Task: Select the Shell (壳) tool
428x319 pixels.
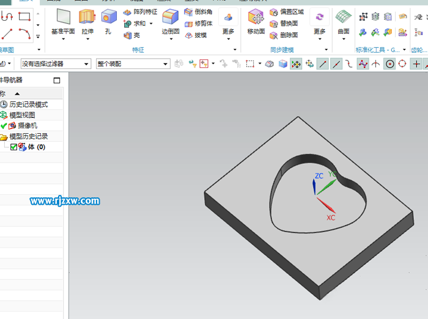Action: tap(131, 35)
